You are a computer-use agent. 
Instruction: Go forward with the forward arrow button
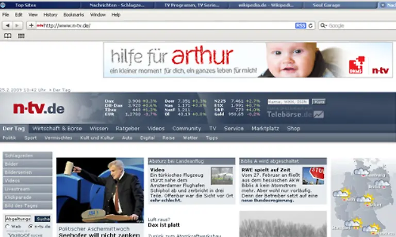pos(17,25)
